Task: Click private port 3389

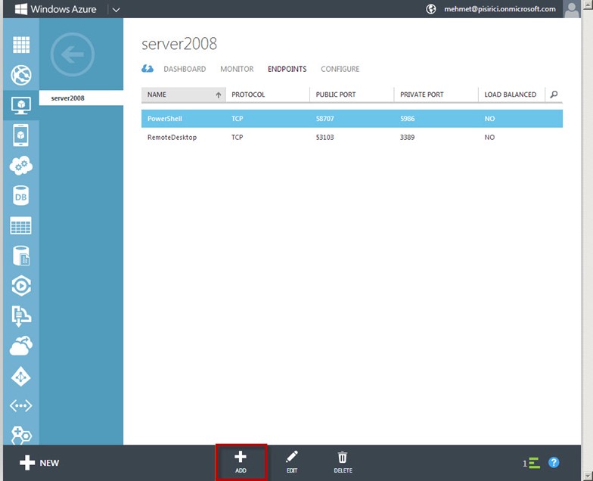Action: (407, 138)
